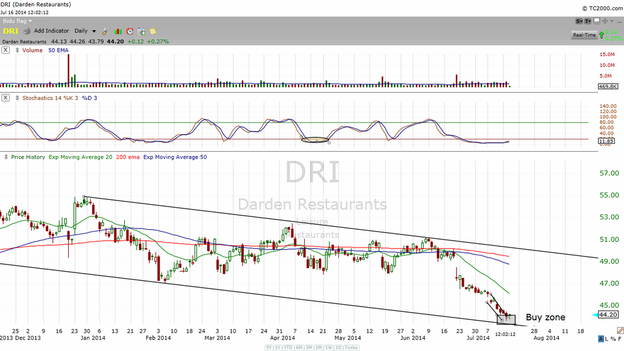624x351 pixels.
Task: Open the S dropdown in top right
Action: 579,21
